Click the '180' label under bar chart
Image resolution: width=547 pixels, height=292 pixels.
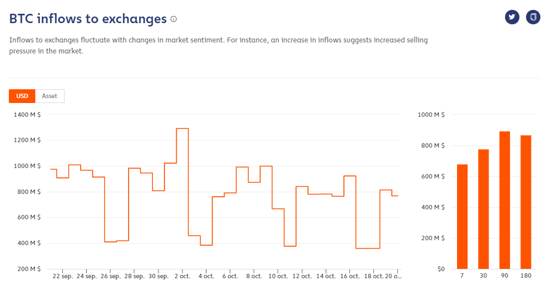click(525, 275)
